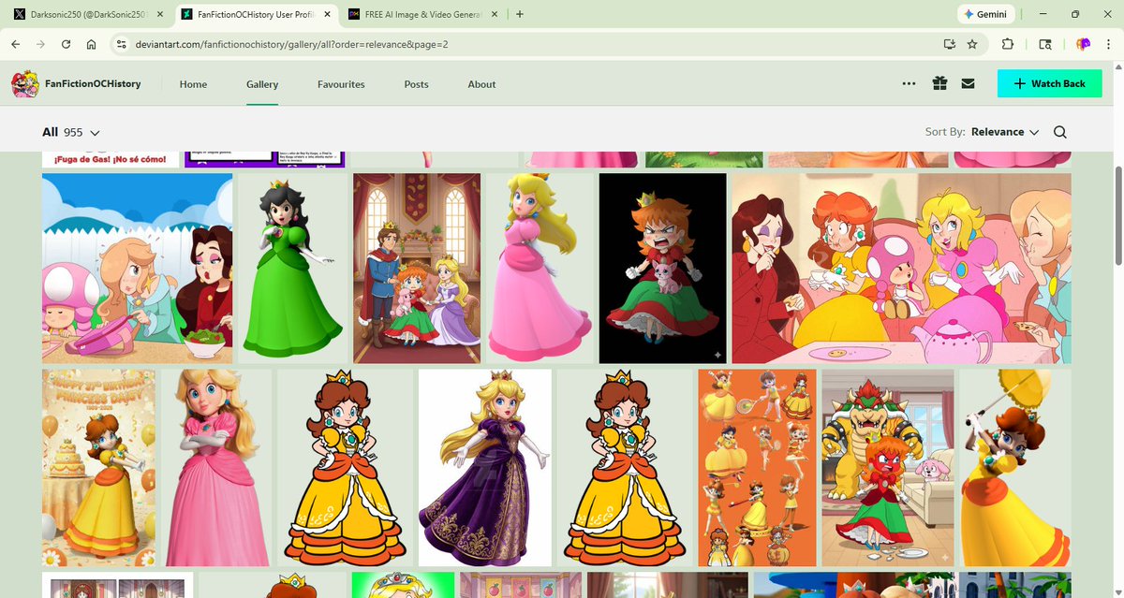Go to the profile Home section
Screen dimensions: 1124x598
[193, 84]
